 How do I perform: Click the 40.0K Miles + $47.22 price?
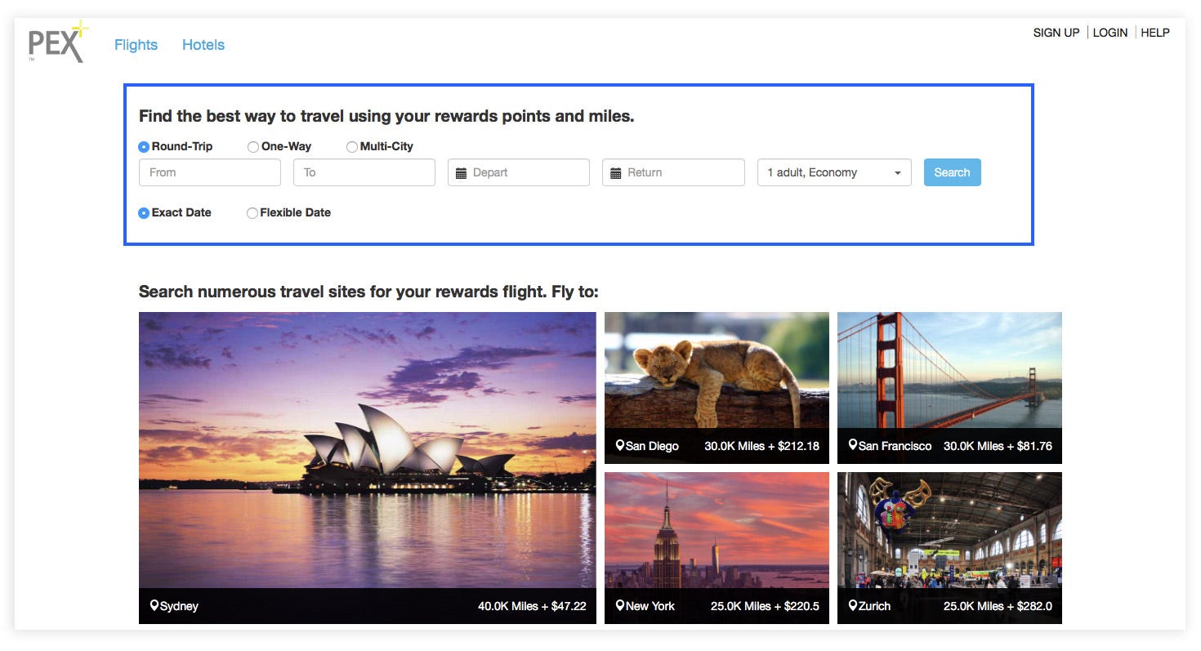[532, 606]
